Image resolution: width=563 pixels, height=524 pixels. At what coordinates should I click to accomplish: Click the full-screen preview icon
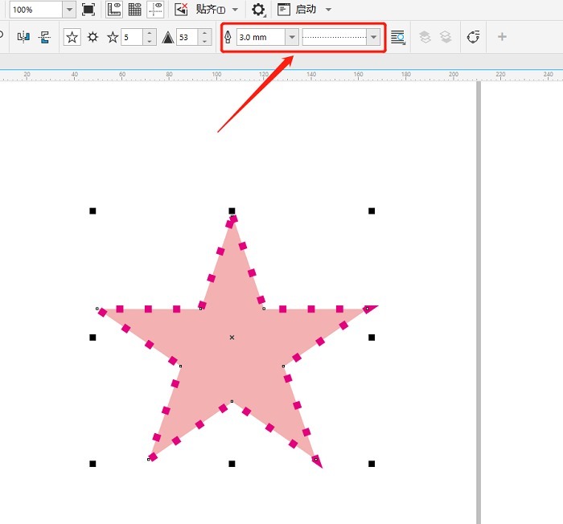tap(88, 10)
